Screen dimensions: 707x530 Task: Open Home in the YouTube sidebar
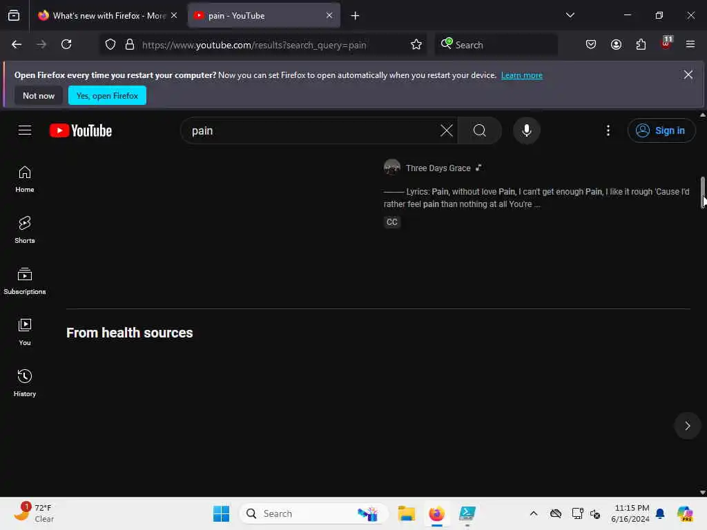click(25, 179)
